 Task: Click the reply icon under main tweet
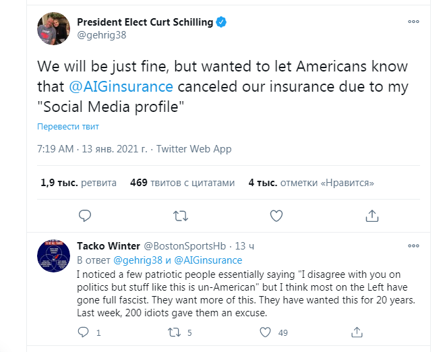tap(85, 216)
